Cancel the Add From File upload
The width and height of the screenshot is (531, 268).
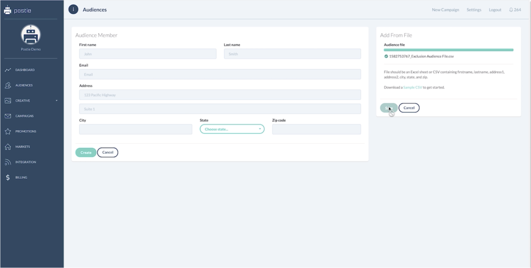(409, 108)
